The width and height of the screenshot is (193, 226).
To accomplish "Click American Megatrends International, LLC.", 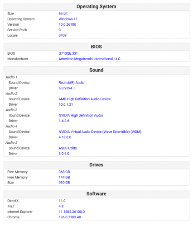I will (x=90, y=59).
